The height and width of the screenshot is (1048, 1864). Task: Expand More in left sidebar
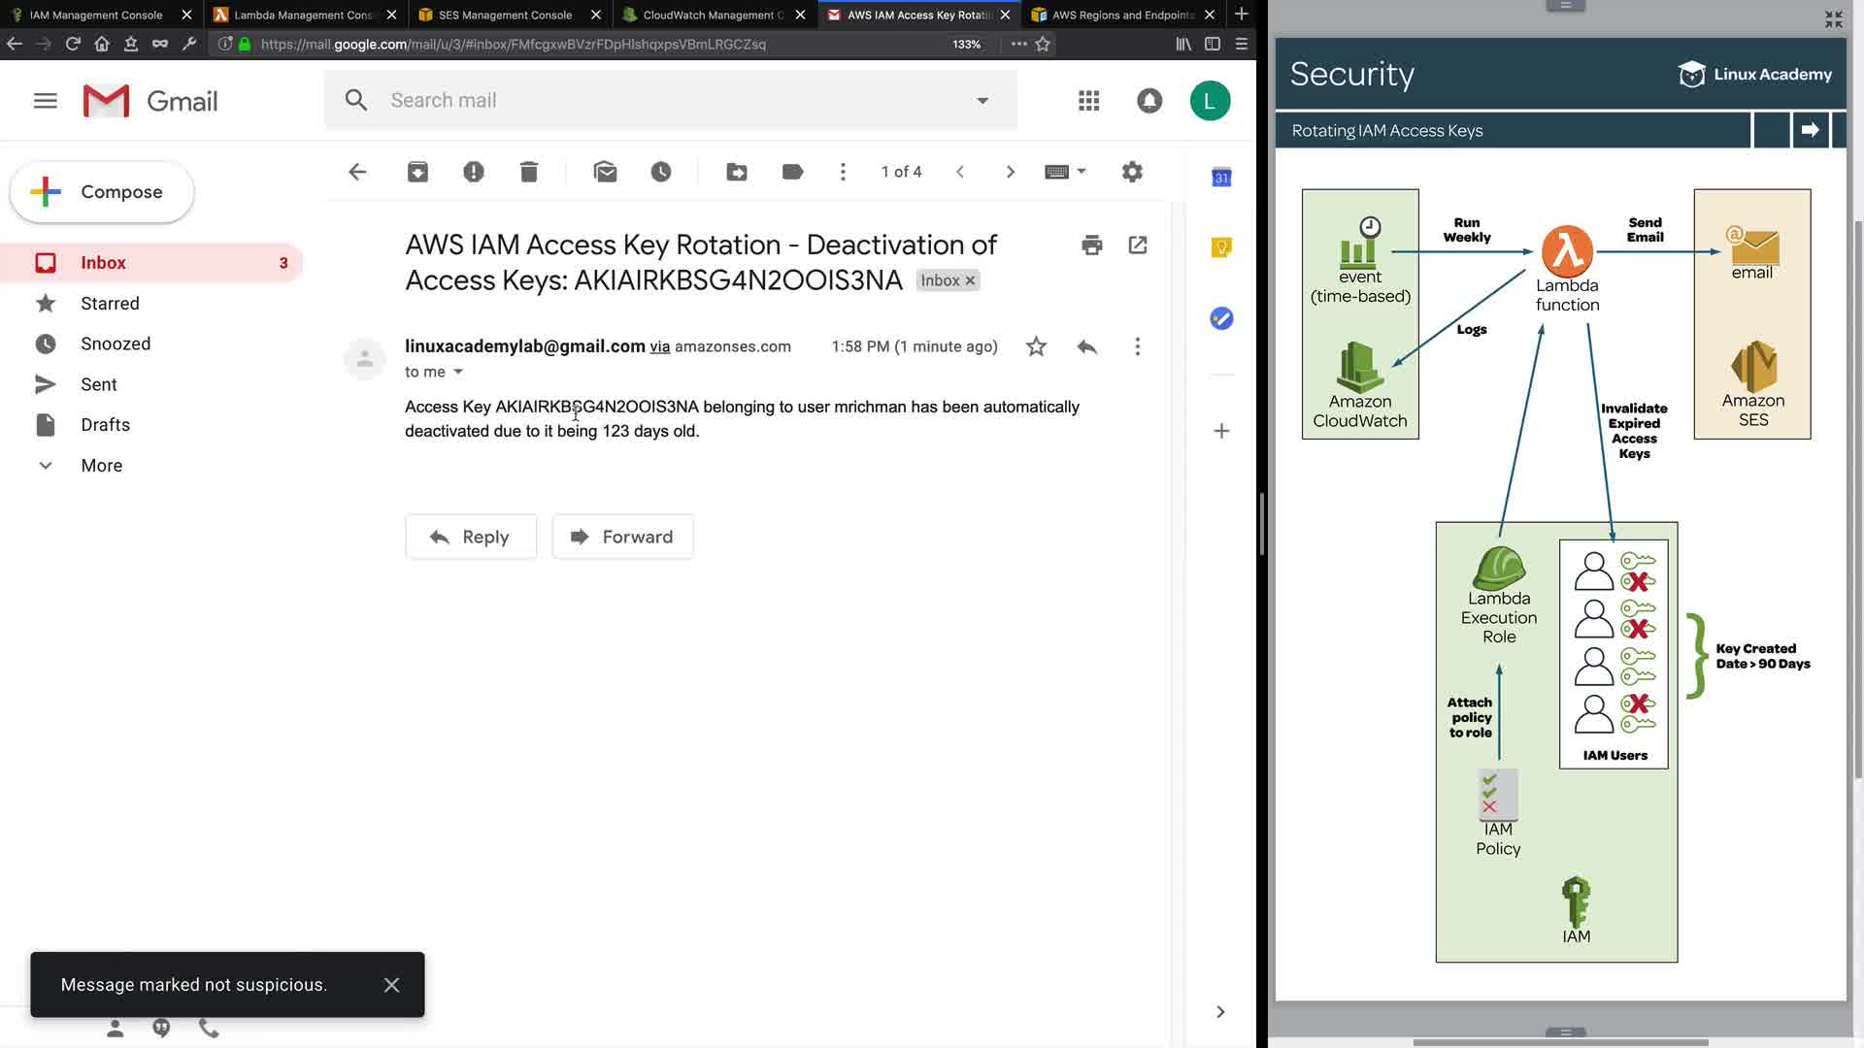click(x=101, y=466)
